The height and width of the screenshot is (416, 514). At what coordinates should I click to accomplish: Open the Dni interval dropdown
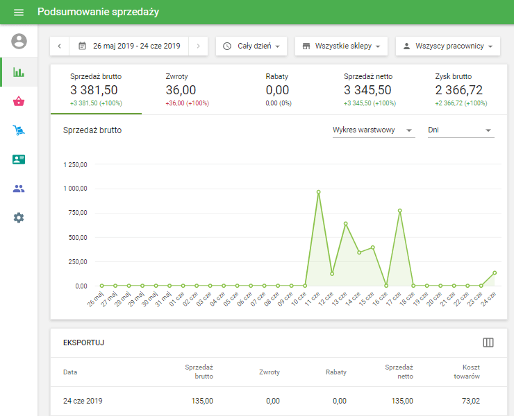point(461,130)
